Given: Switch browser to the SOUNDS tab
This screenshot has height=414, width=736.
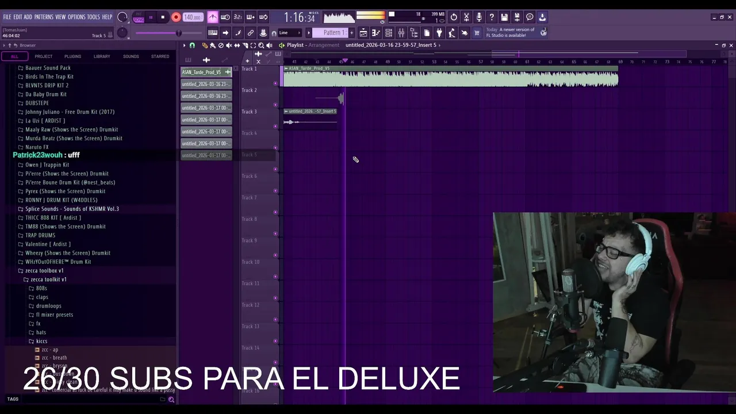Looking at the screenshot, I should [131, 56].
